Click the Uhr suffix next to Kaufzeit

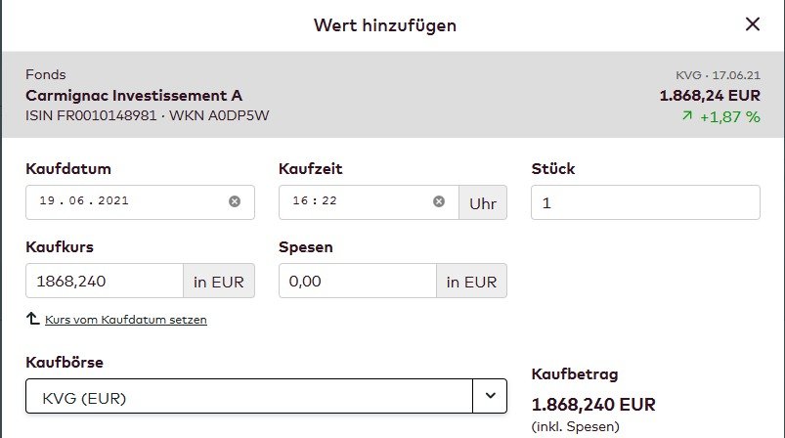tap(483, 202)
